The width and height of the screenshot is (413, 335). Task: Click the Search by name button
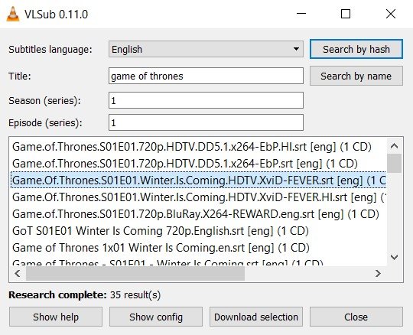pyautogui.click(x=356, y=76)
